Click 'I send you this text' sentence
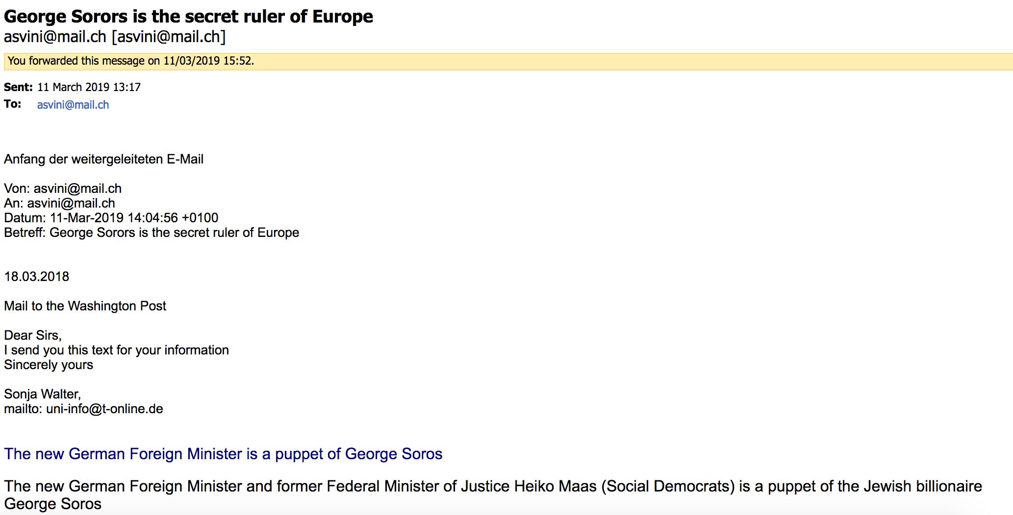 (116, 350)
